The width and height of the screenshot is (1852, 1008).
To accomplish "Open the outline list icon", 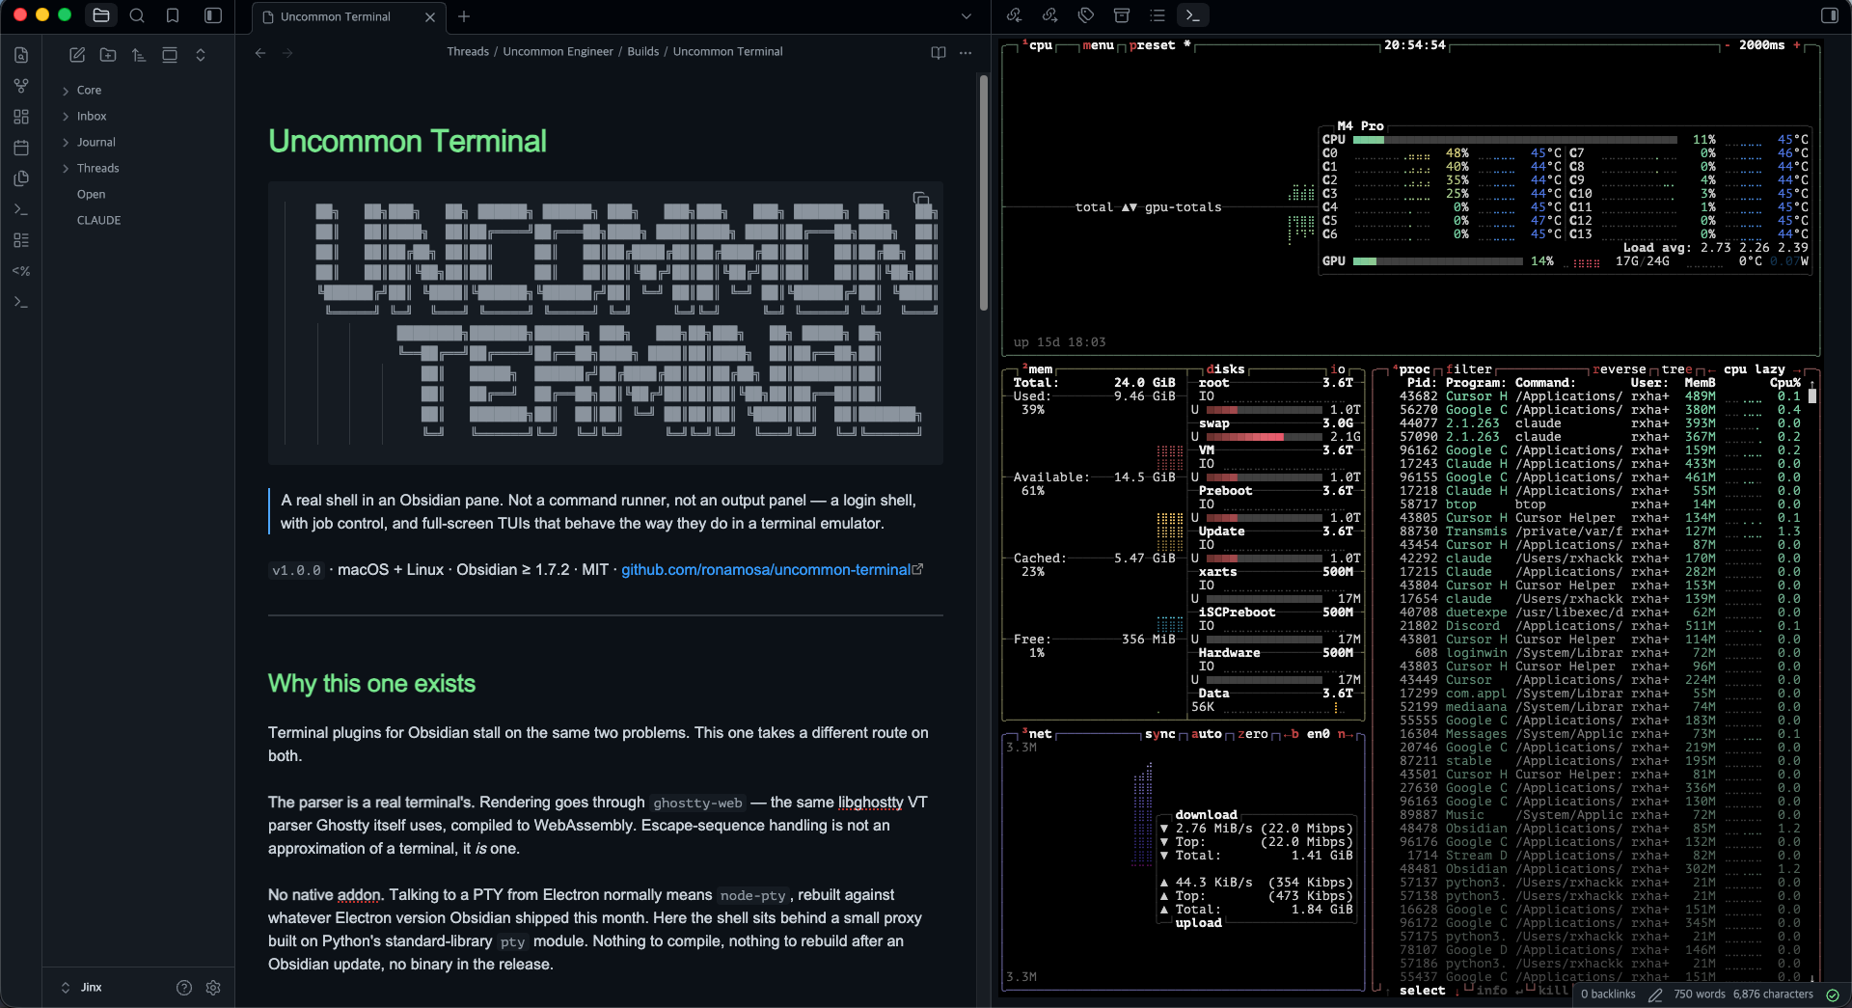I will click(1157, 15).
